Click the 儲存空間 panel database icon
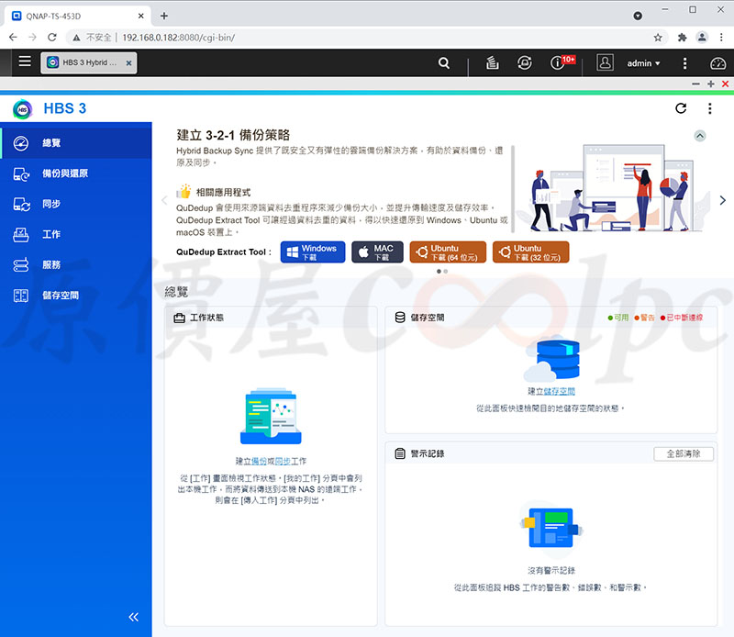 point(400,318)
